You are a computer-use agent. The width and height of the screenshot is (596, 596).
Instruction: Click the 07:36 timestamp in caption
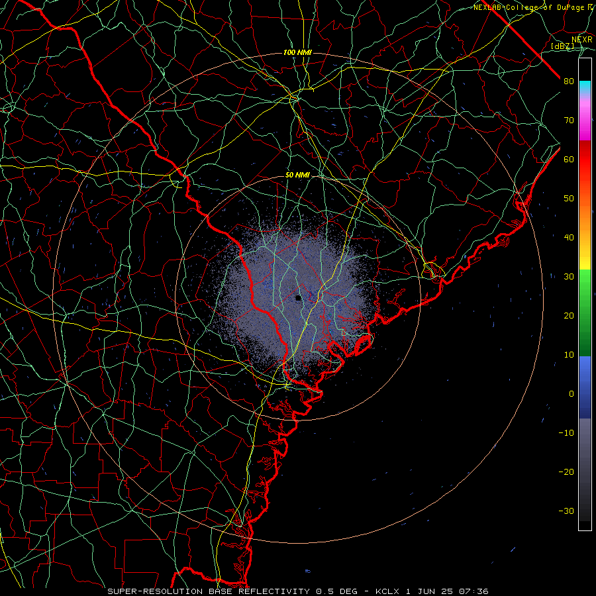(472, 591)
